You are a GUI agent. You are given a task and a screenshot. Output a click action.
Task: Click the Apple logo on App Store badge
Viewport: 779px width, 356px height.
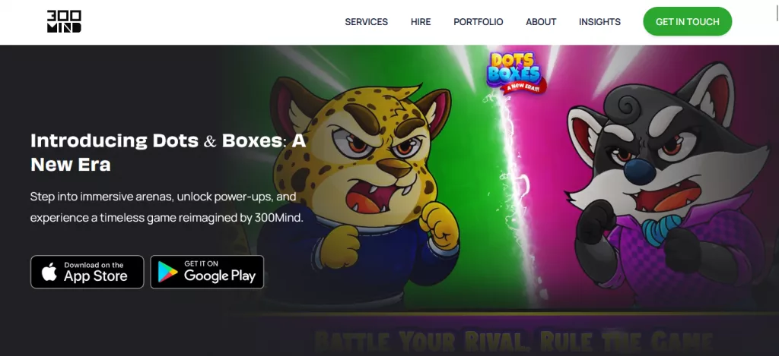click(49, 272)
